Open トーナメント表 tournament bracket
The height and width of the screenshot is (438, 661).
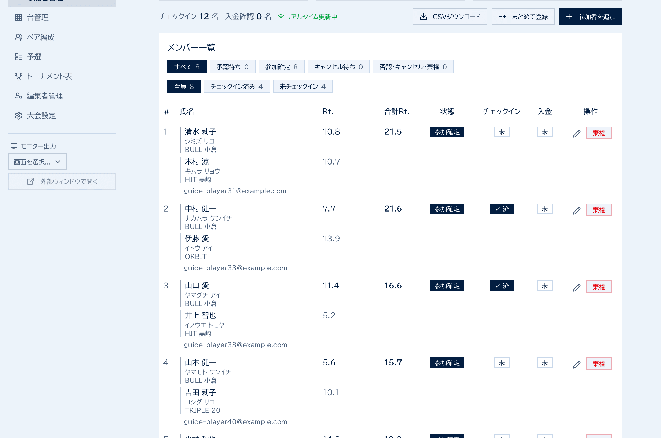tap(62, 76)
